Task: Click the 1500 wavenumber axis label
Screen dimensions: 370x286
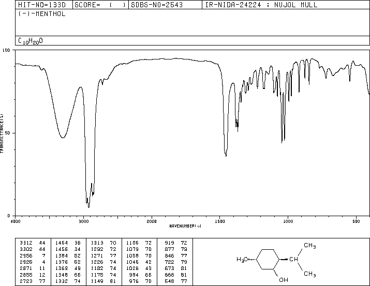Action: [x=220, y=221]
